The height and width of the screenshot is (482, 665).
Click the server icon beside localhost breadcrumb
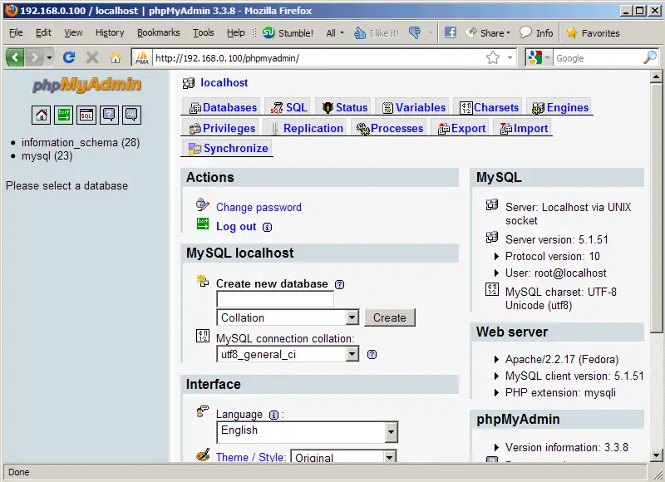(189, 83)
